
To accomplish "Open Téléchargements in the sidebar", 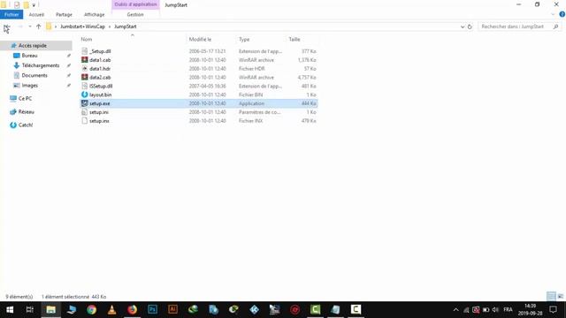I will tap(41, 65).
